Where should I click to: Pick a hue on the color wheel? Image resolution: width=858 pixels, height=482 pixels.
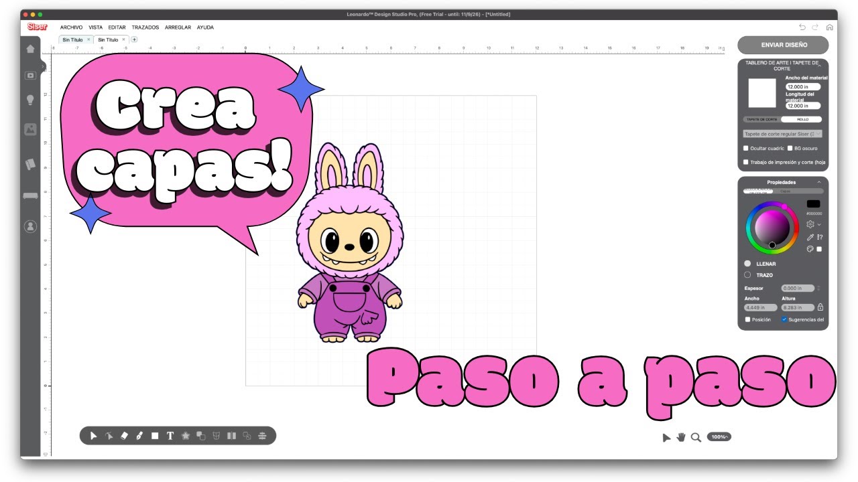[772, 228]
